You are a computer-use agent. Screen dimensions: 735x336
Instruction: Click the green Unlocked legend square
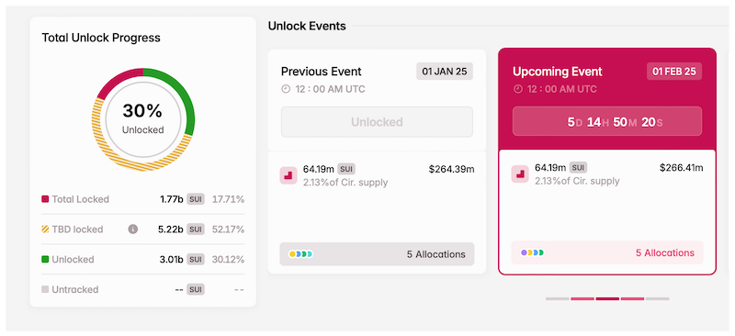click(45, 259)
